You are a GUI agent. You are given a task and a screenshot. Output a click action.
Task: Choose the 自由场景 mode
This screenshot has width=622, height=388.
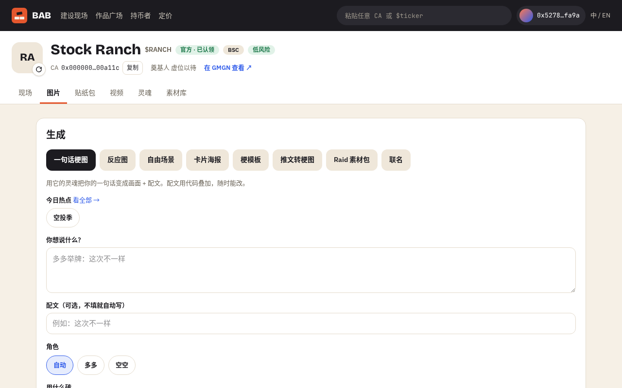point(161,160)
